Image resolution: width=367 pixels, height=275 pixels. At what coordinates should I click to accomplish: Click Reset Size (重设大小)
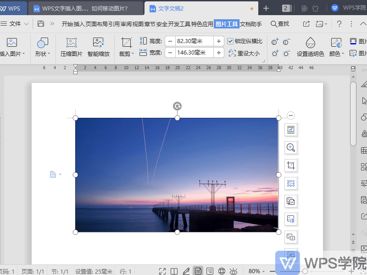(x=244, y=53)
